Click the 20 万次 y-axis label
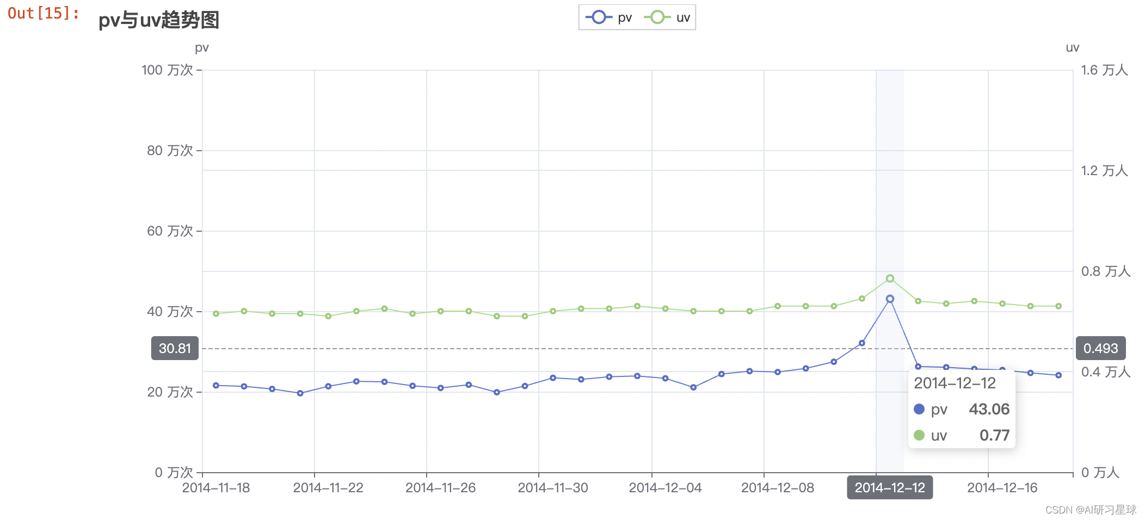This screenshot has width=1145, height=520. (170, 392)
